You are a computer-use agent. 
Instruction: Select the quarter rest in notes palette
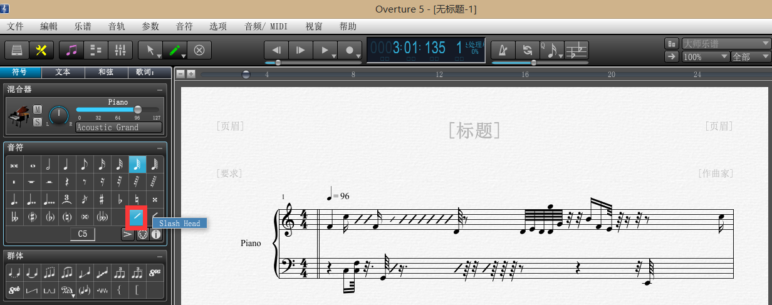pyautogui.click(x=66, y=182)
